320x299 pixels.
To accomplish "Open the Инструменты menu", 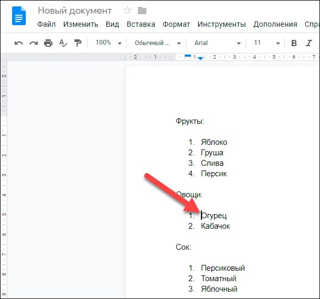I will click(x=221, y=24).
